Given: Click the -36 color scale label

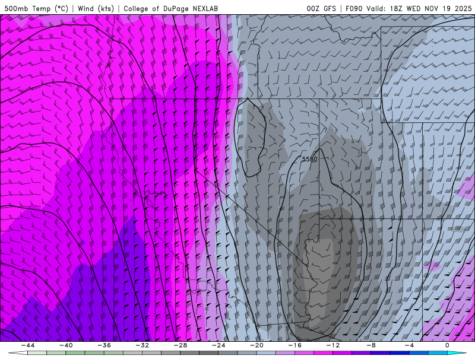Looking at the screenshot, I should pyautogui.click(x=104, y=345).
